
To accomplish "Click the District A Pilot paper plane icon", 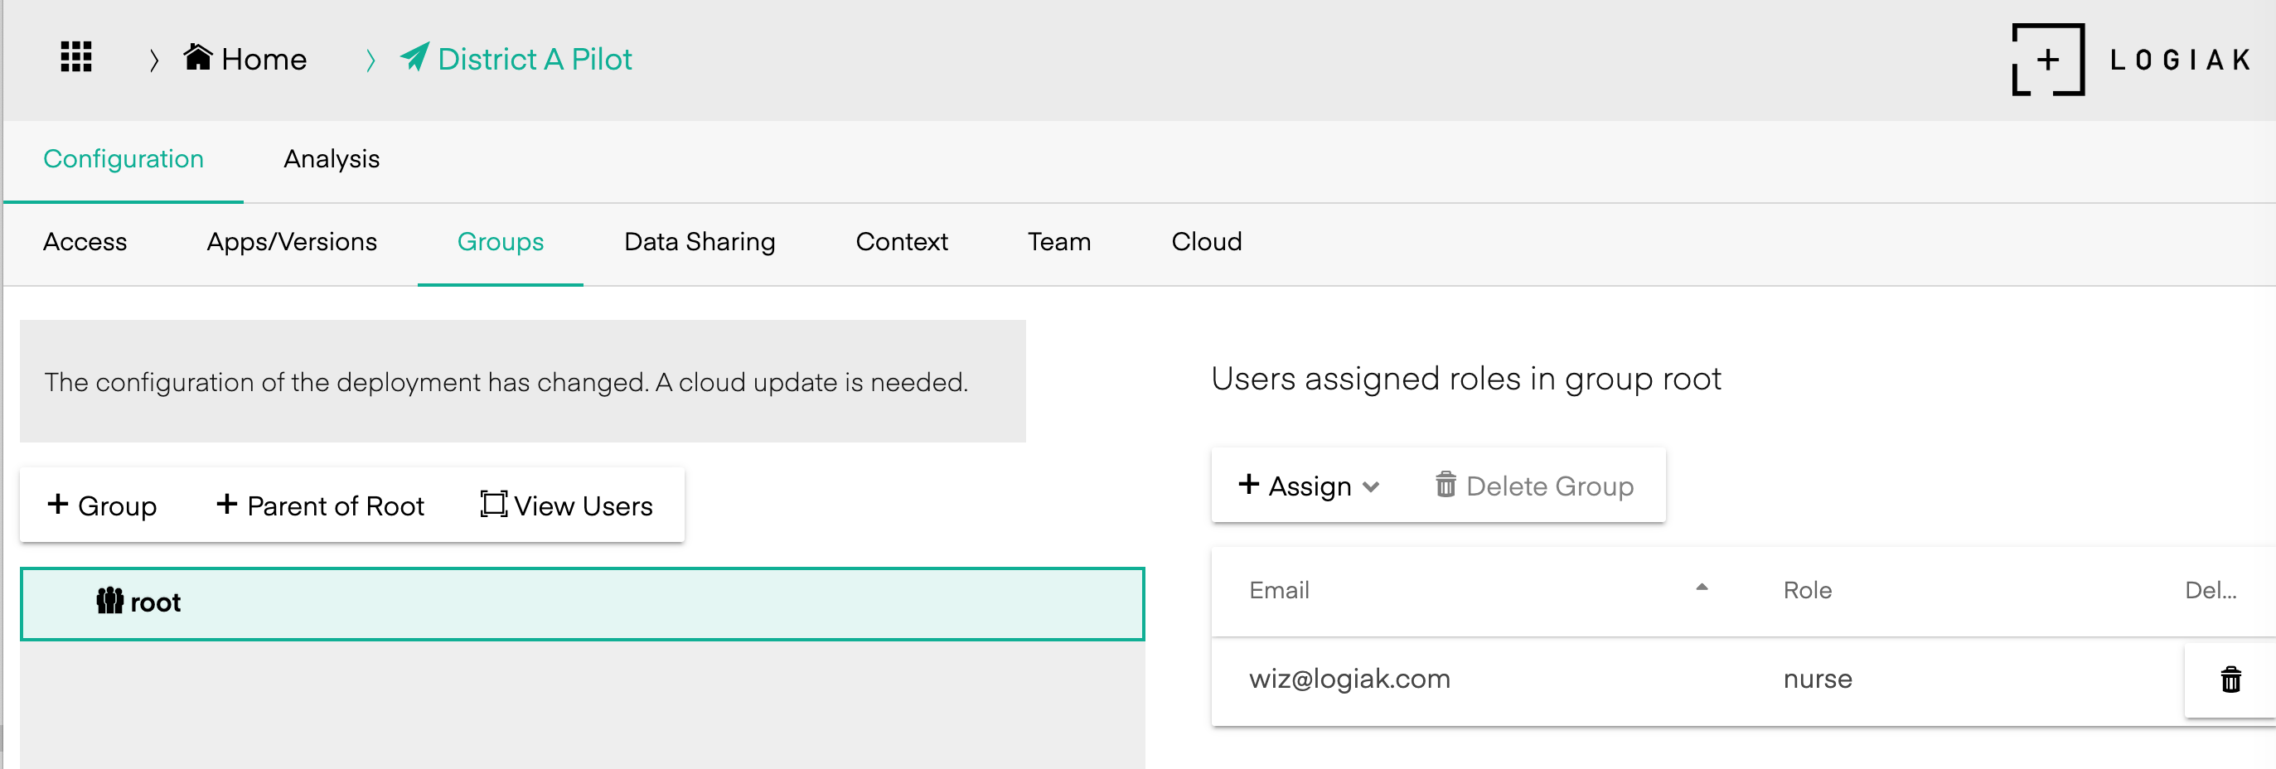I will [x=414, y=57].
